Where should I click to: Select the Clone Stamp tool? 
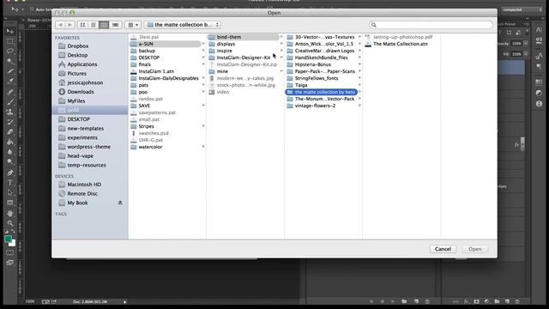click(x=10, y=112)
